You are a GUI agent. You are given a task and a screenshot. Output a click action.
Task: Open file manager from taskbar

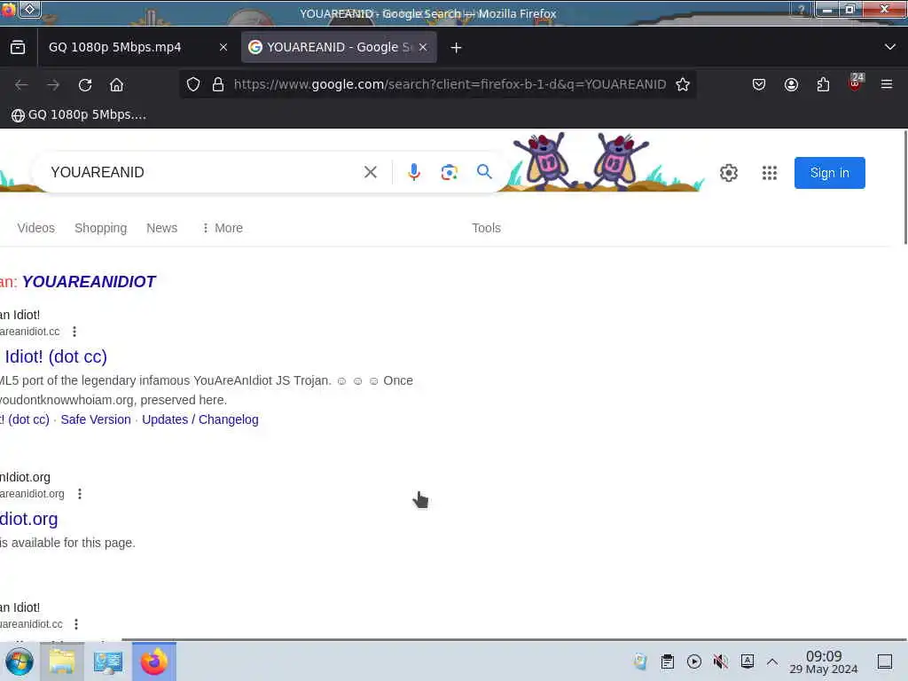[x=62, y=661]
